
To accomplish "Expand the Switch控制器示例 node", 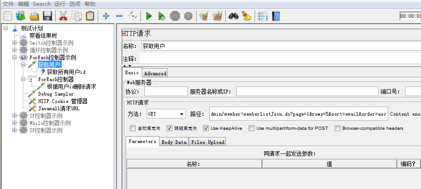I will 14,42.
